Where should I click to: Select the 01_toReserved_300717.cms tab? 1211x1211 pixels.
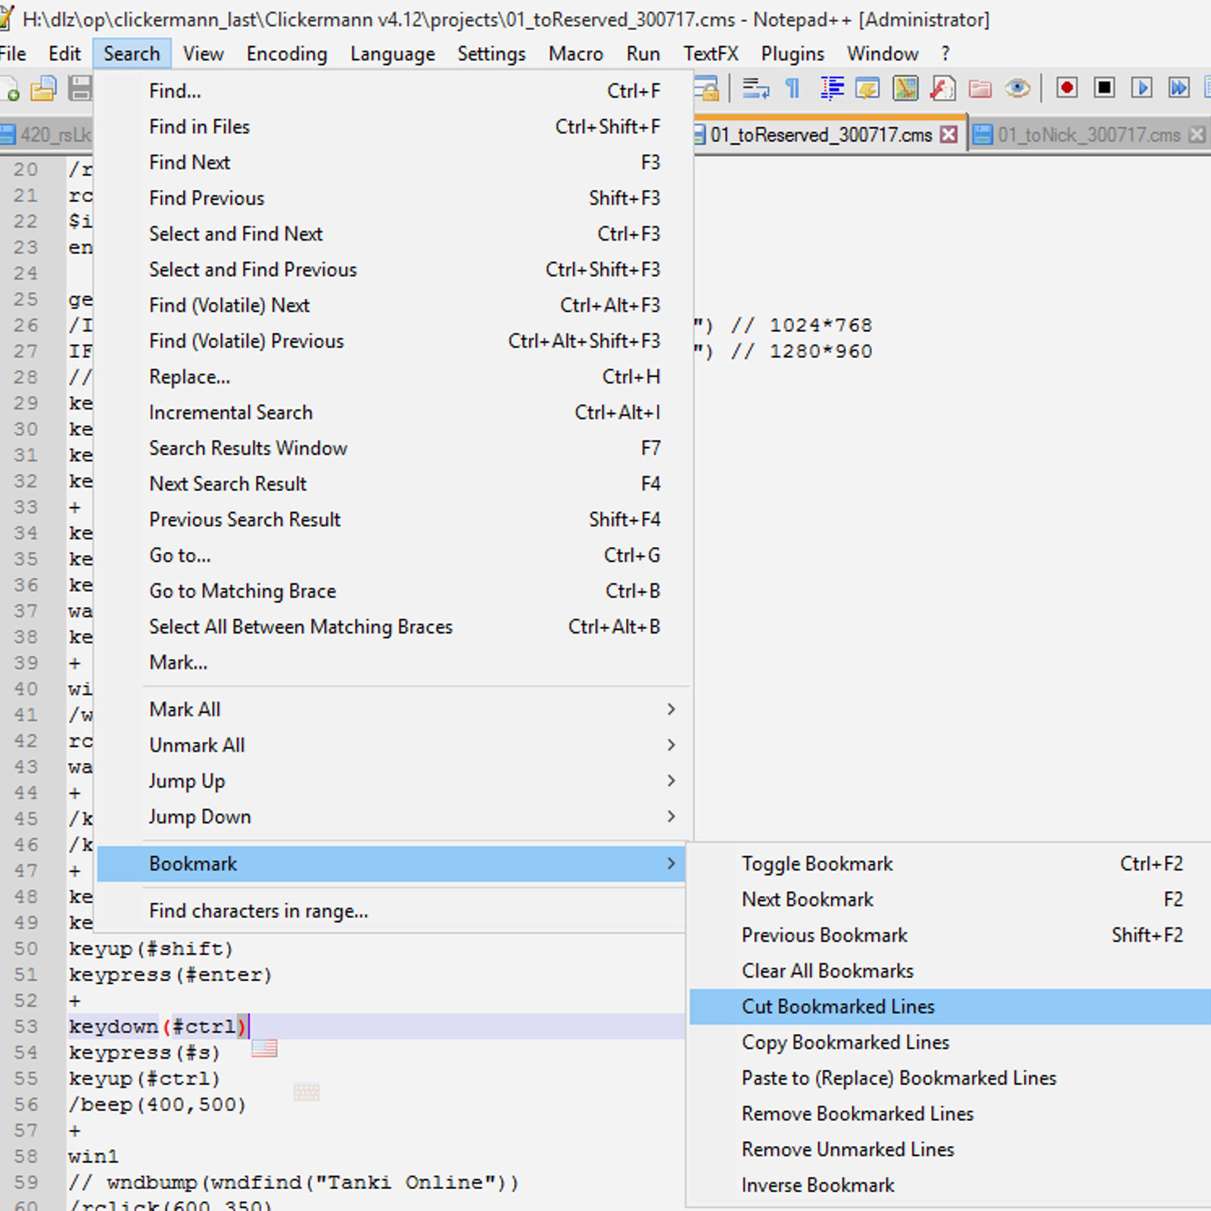click(x=821, y=135)
